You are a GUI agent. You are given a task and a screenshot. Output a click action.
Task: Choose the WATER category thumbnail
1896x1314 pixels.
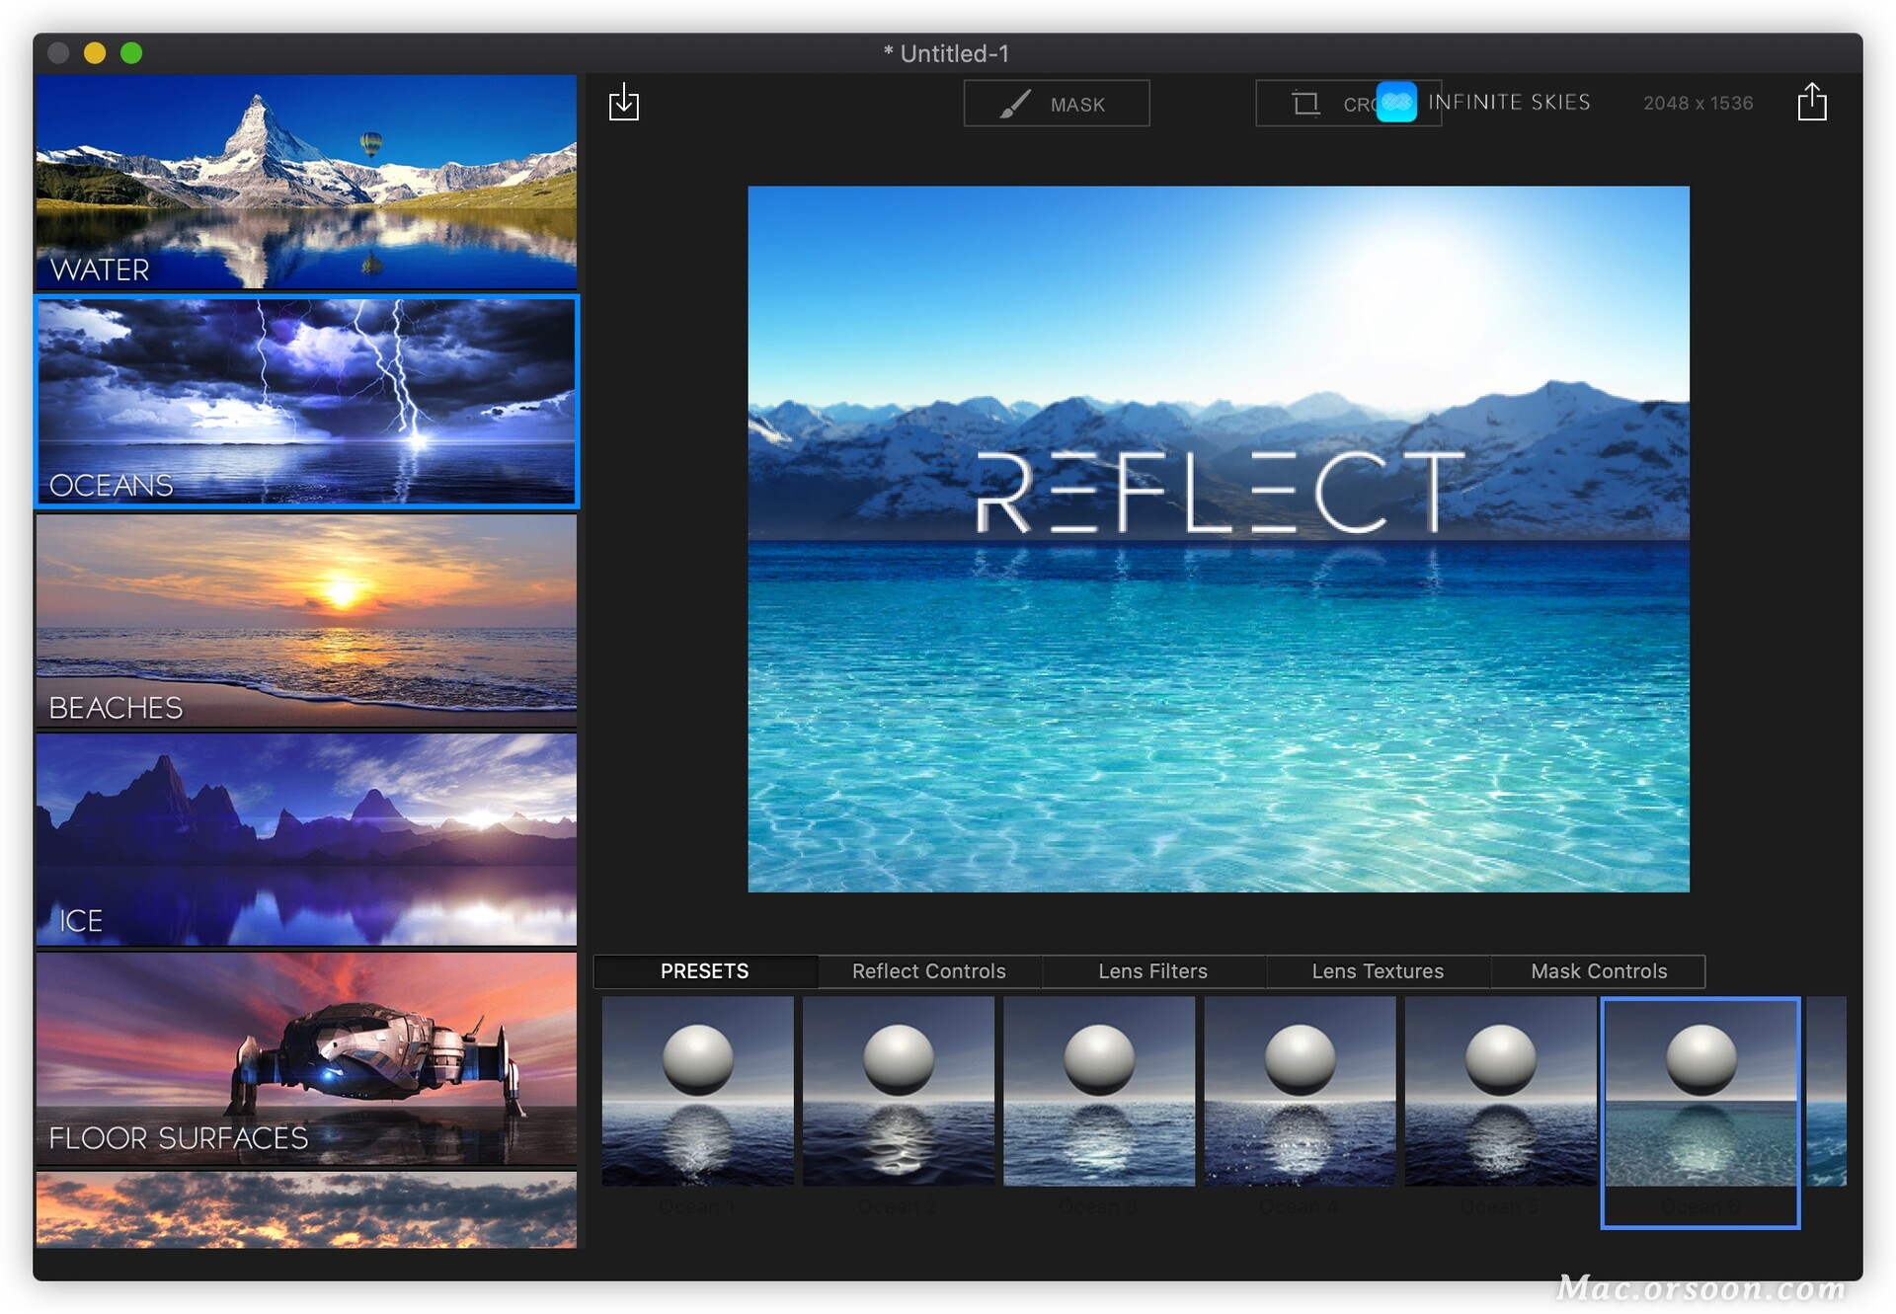306,182
